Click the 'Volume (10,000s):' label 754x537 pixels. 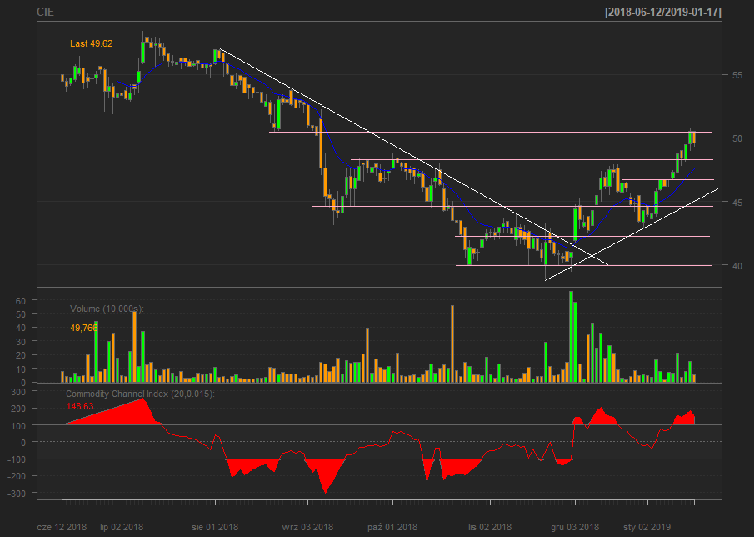(107, 309)
